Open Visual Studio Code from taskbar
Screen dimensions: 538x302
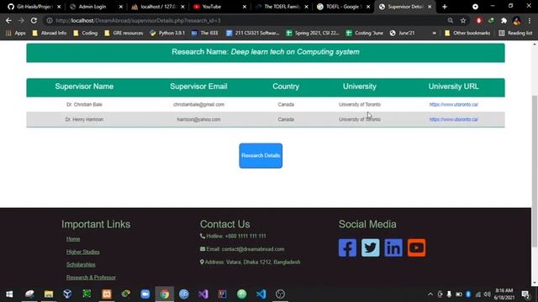261,294
